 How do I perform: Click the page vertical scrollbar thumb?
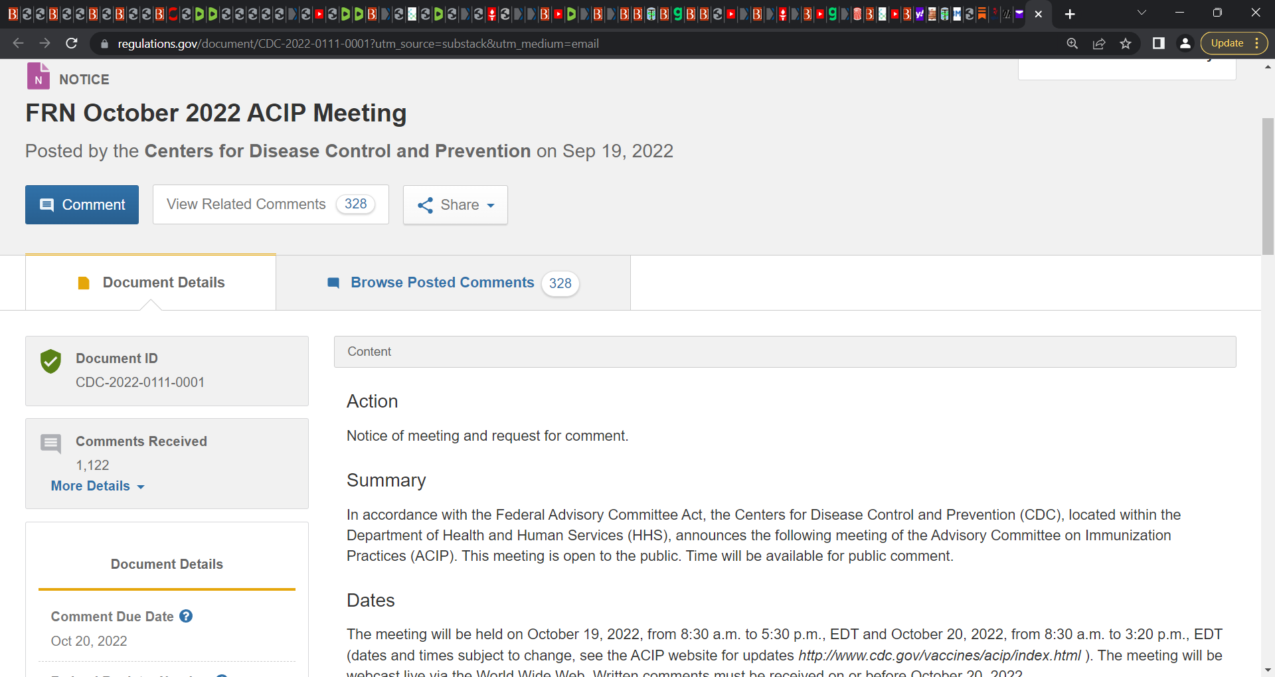tap(1268, 186)
